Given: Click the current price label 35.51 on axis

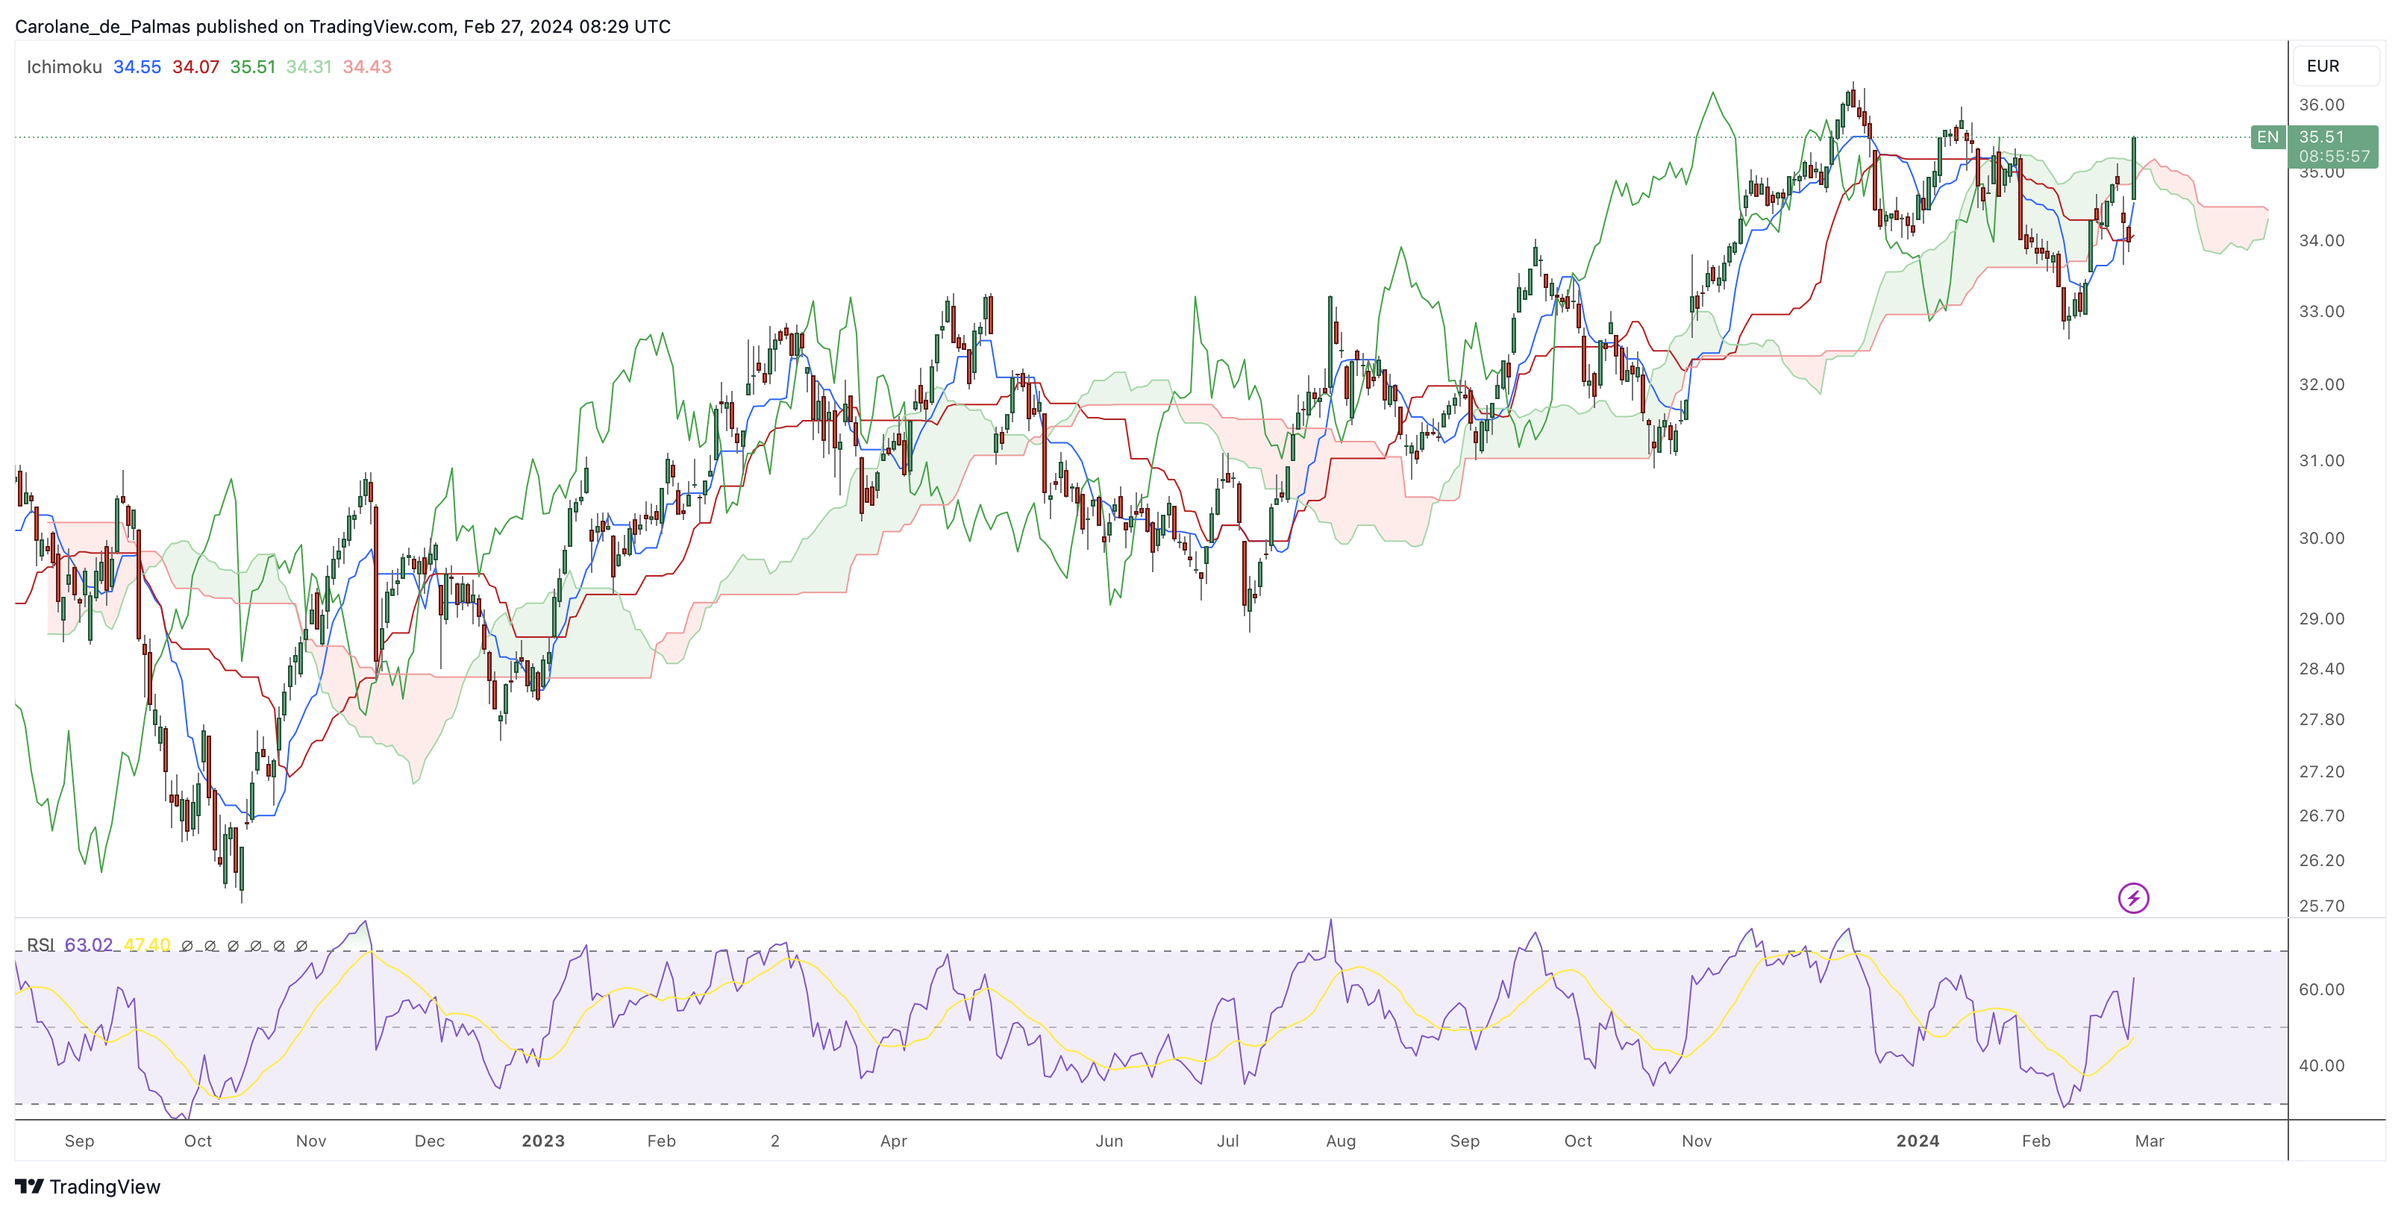Looking at the screenshot, I should pyautogui.click(x=2321, y=137).
